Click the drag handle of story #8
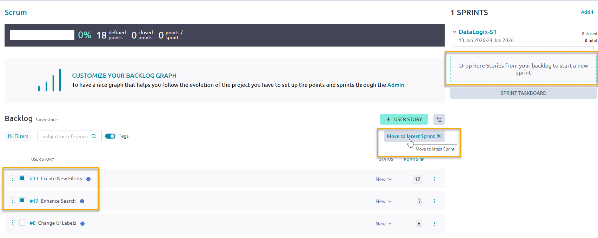 [x=13, y=223]
